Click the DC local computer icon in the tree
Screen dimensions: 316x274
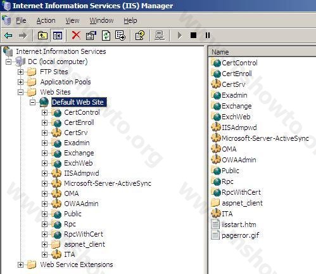[x=21, y=62]
